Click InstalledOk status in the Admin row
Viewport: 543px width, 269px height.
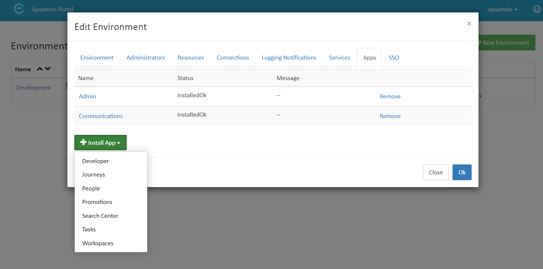point(192,95)
